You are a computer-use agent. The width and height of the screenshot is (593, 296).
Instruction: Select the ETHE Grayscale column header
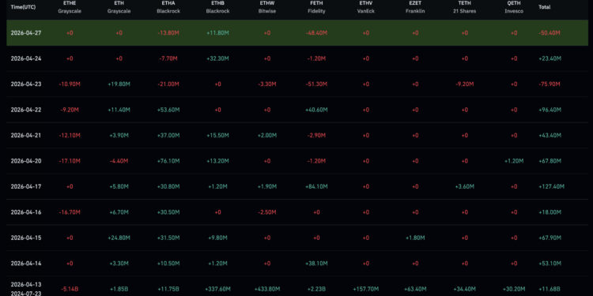click(x=70, y=7)
